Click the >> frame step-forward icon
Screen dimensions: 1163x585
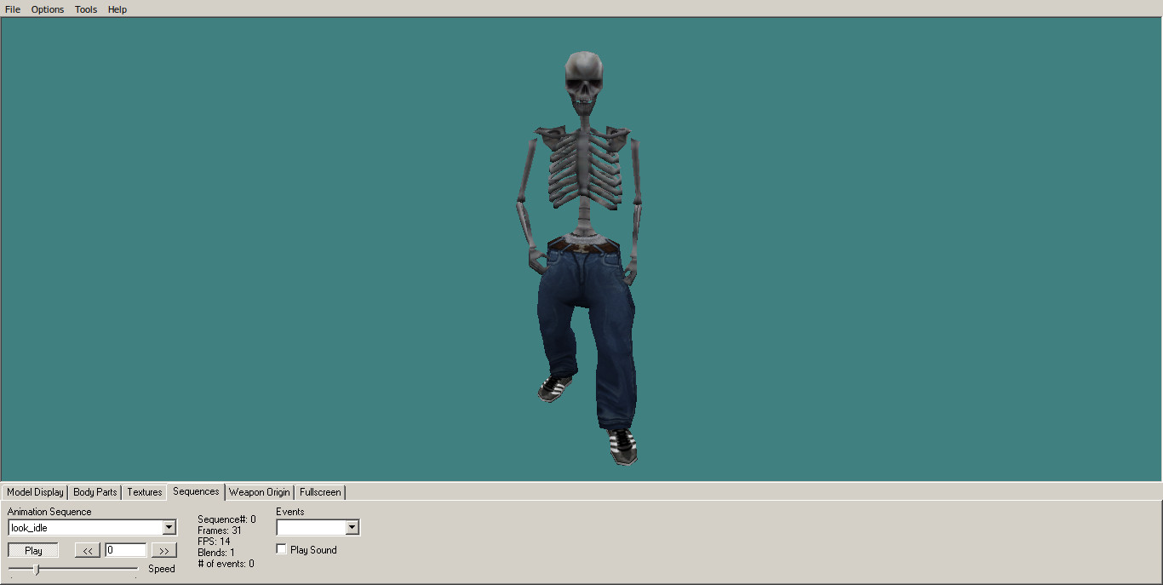163,549
